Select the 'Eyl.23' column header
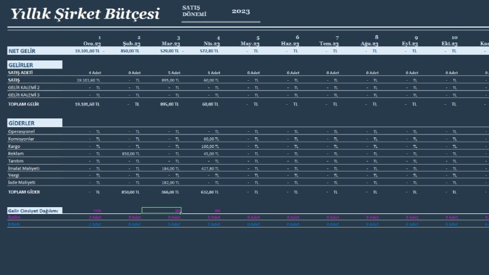This screenshot has width=489, height=275. (410, 44)
